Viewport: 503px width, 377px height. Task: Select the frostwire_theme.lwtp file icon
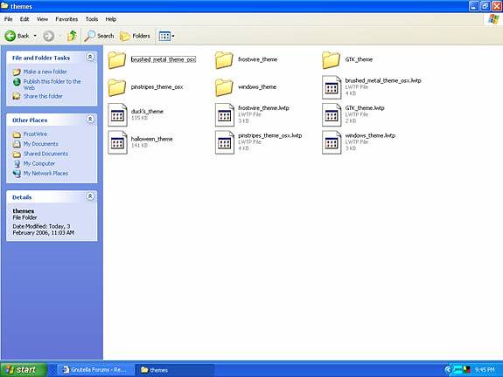pos(225,115)
